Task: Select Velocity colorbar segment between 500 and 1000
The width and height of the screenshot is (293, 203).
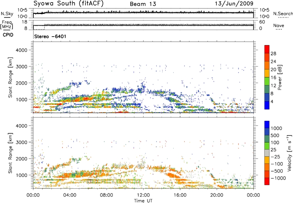Action: point(267,132)
